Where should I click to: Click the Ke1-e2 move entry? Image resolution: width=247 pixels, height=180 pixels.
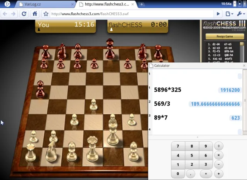(x=217, y=59)
